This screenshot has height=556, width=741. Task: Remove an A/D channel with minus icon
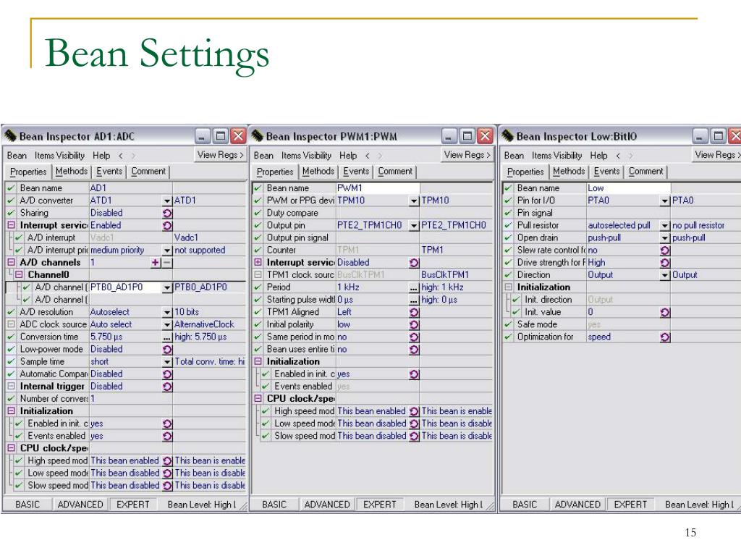pos(167,262)
